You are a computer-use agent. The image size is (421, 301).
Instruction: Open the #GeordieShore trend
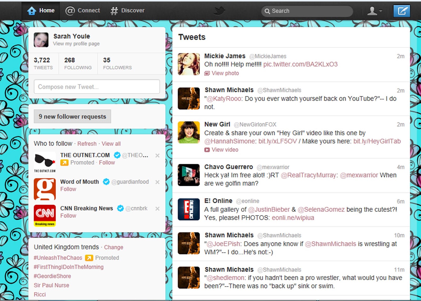point(52,276)
